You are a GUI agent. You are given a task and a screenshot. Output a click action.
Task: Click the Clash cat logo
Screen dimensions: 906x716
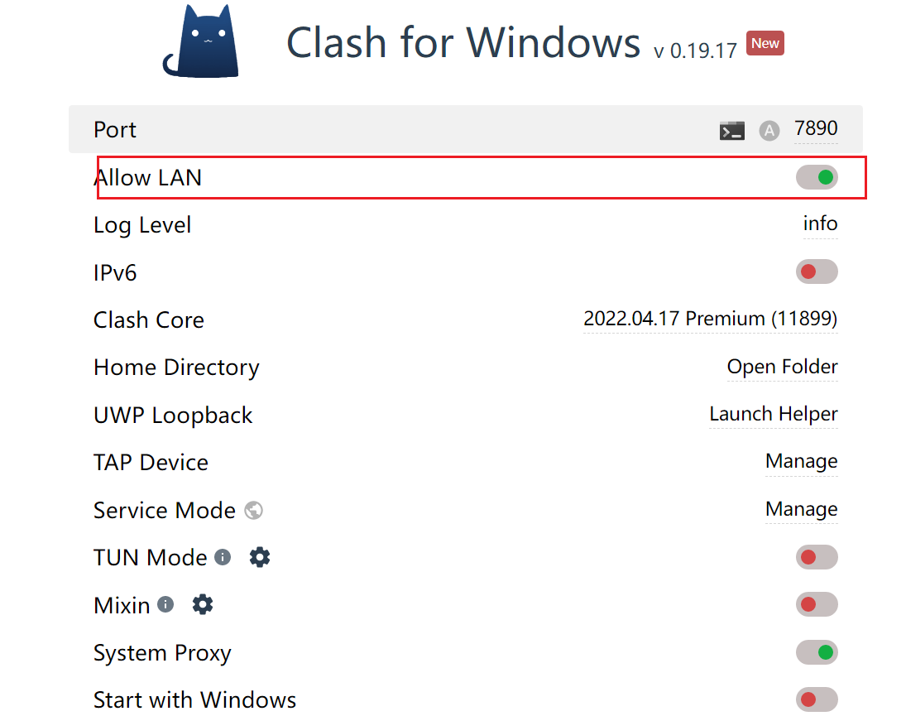pos(200,41)
